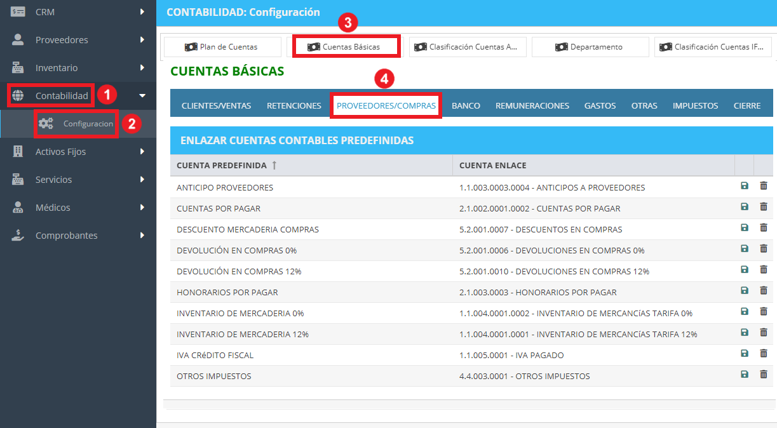Click trash icon for OTROS IMPUESTOS row
The image size is (777, 428).
764,374
